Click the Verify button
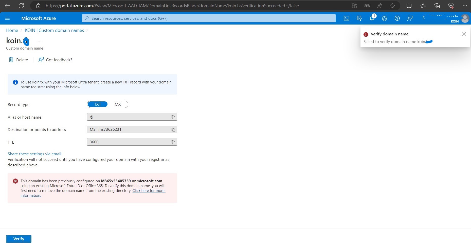Image resolution: width=471 pixels, height=243 pixels. pos(19,239)
